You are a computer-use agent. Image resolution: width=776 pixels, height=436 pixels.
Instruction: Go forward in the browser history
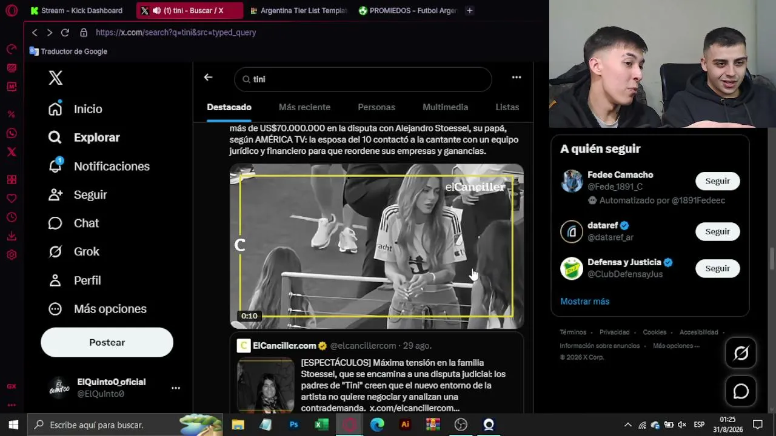tap(50, 33)
